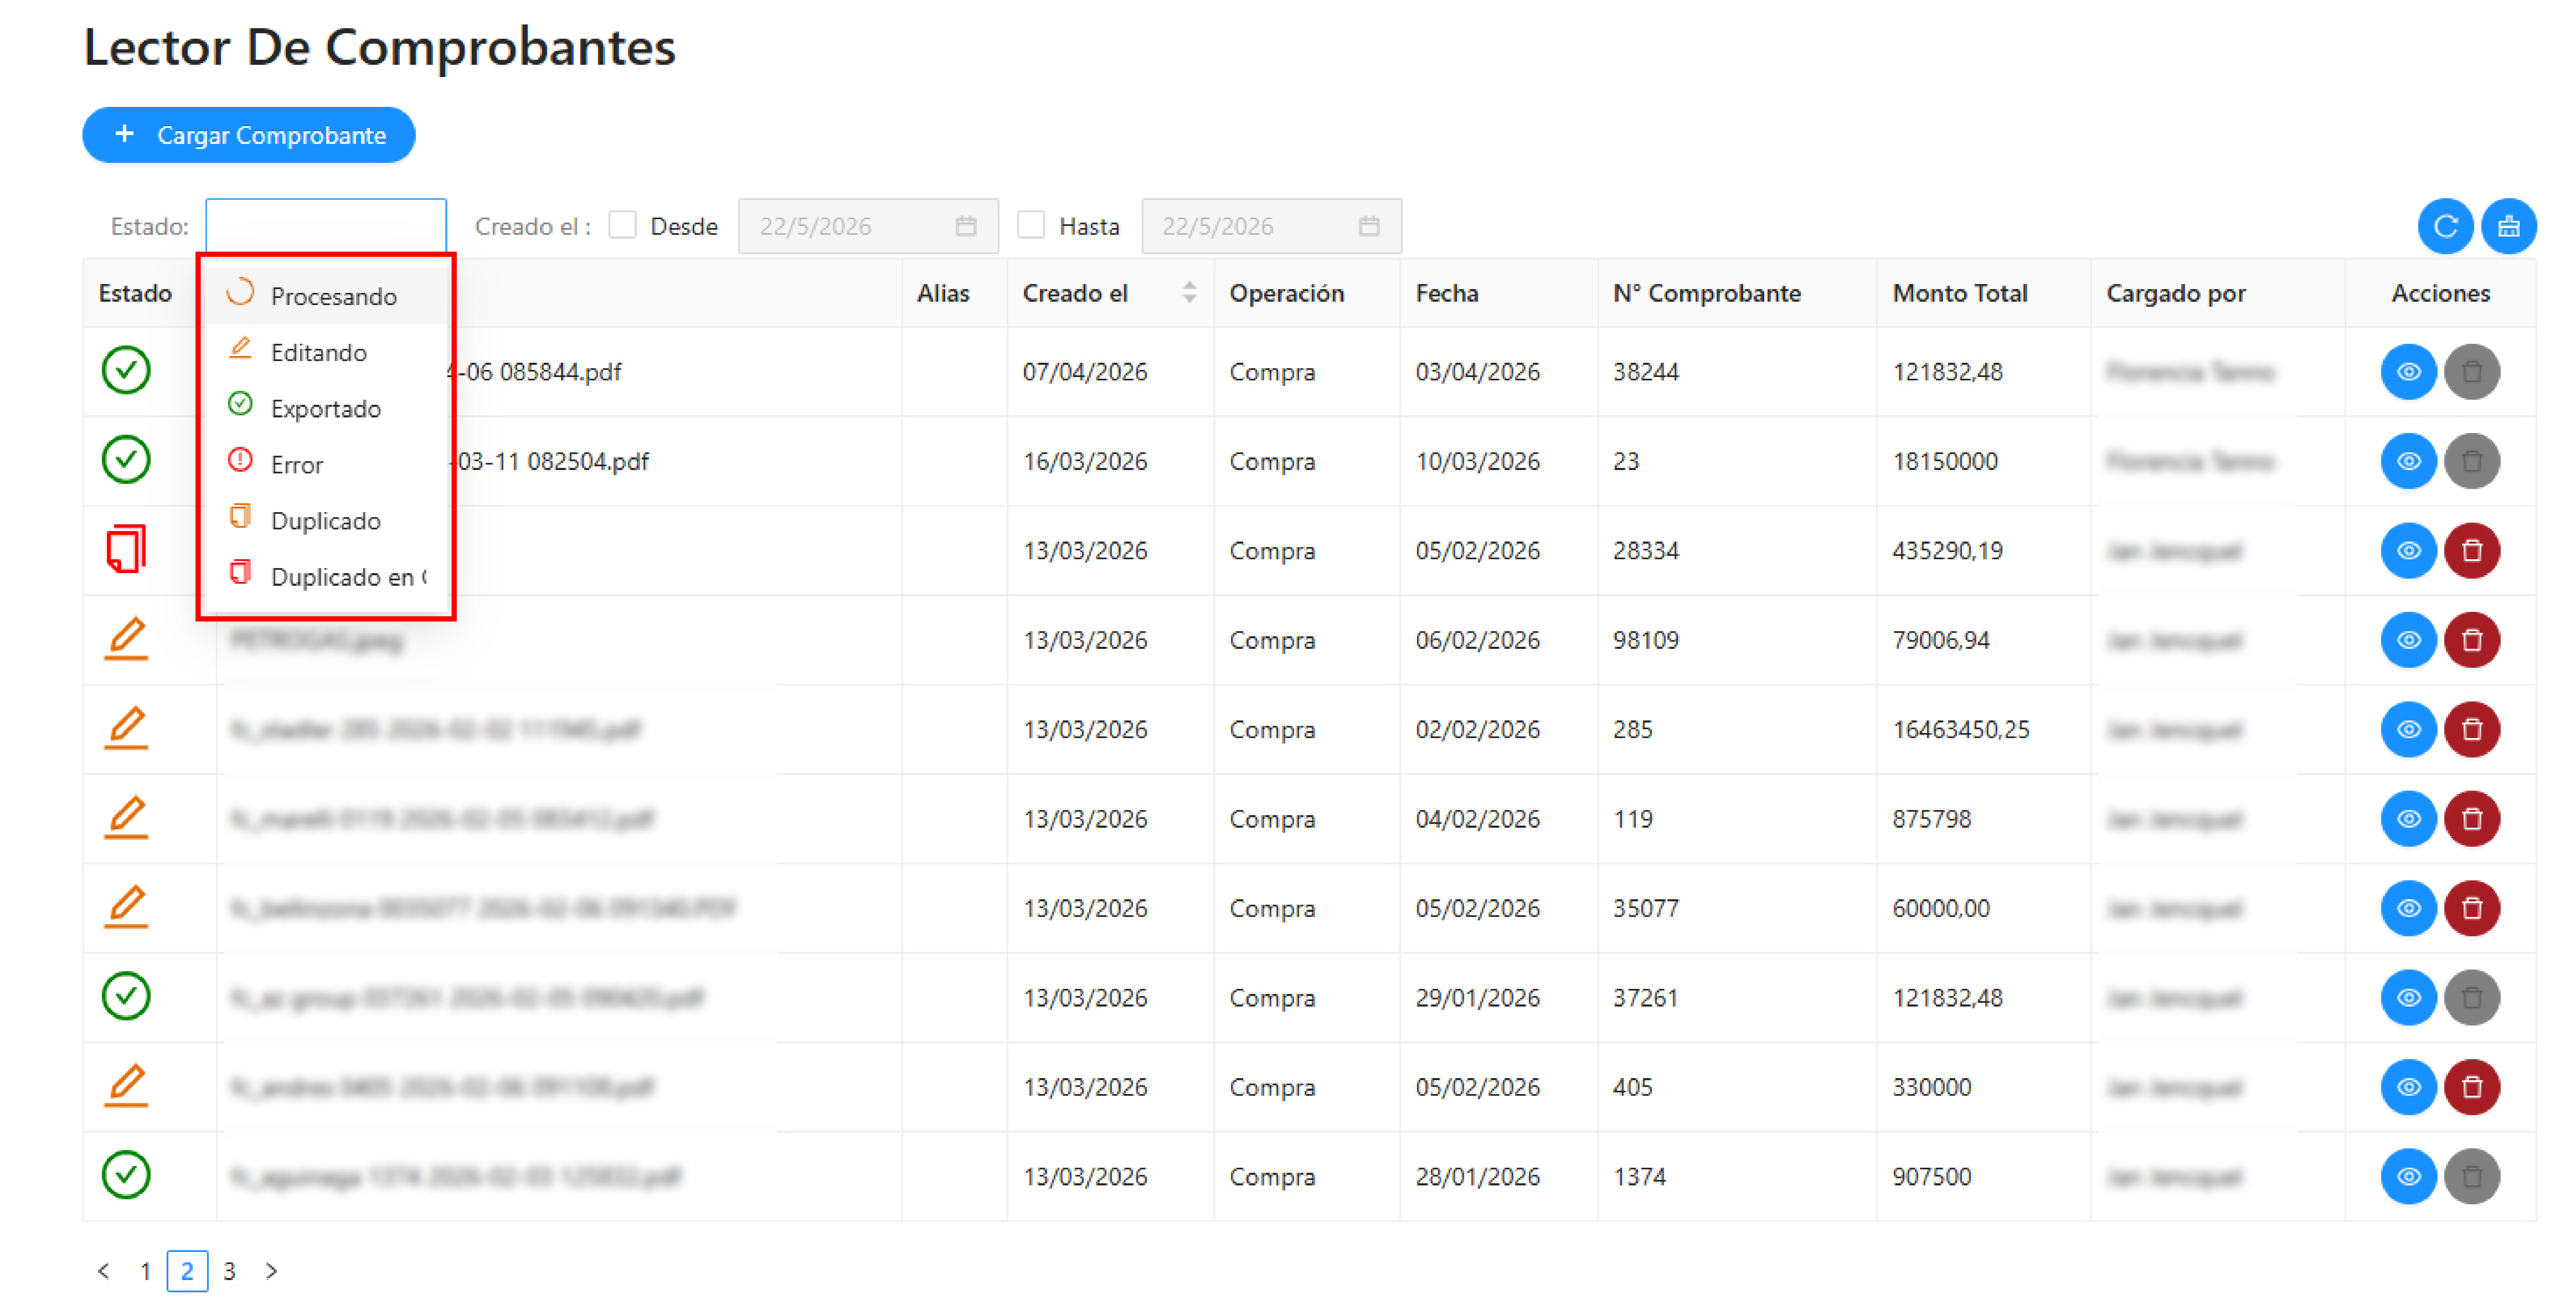The height and width of the screenshot is (1315, 2576).
Task: View the receipt numbered 98109
Action: tap(2408, 639)
